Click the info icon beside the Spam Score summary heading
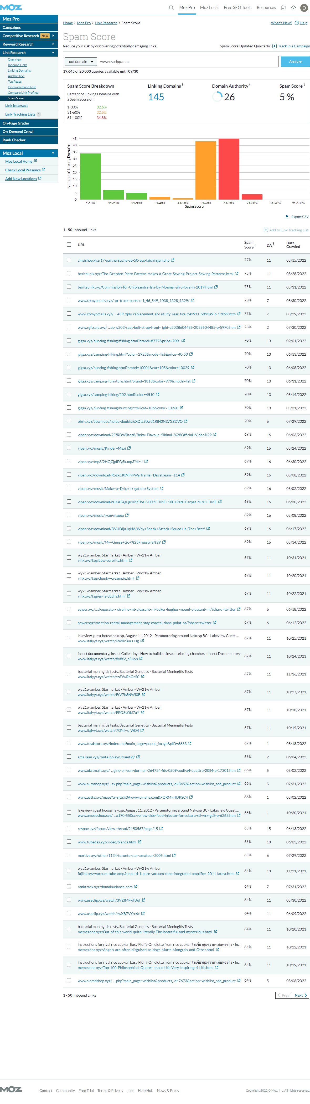 pos(304,85)
